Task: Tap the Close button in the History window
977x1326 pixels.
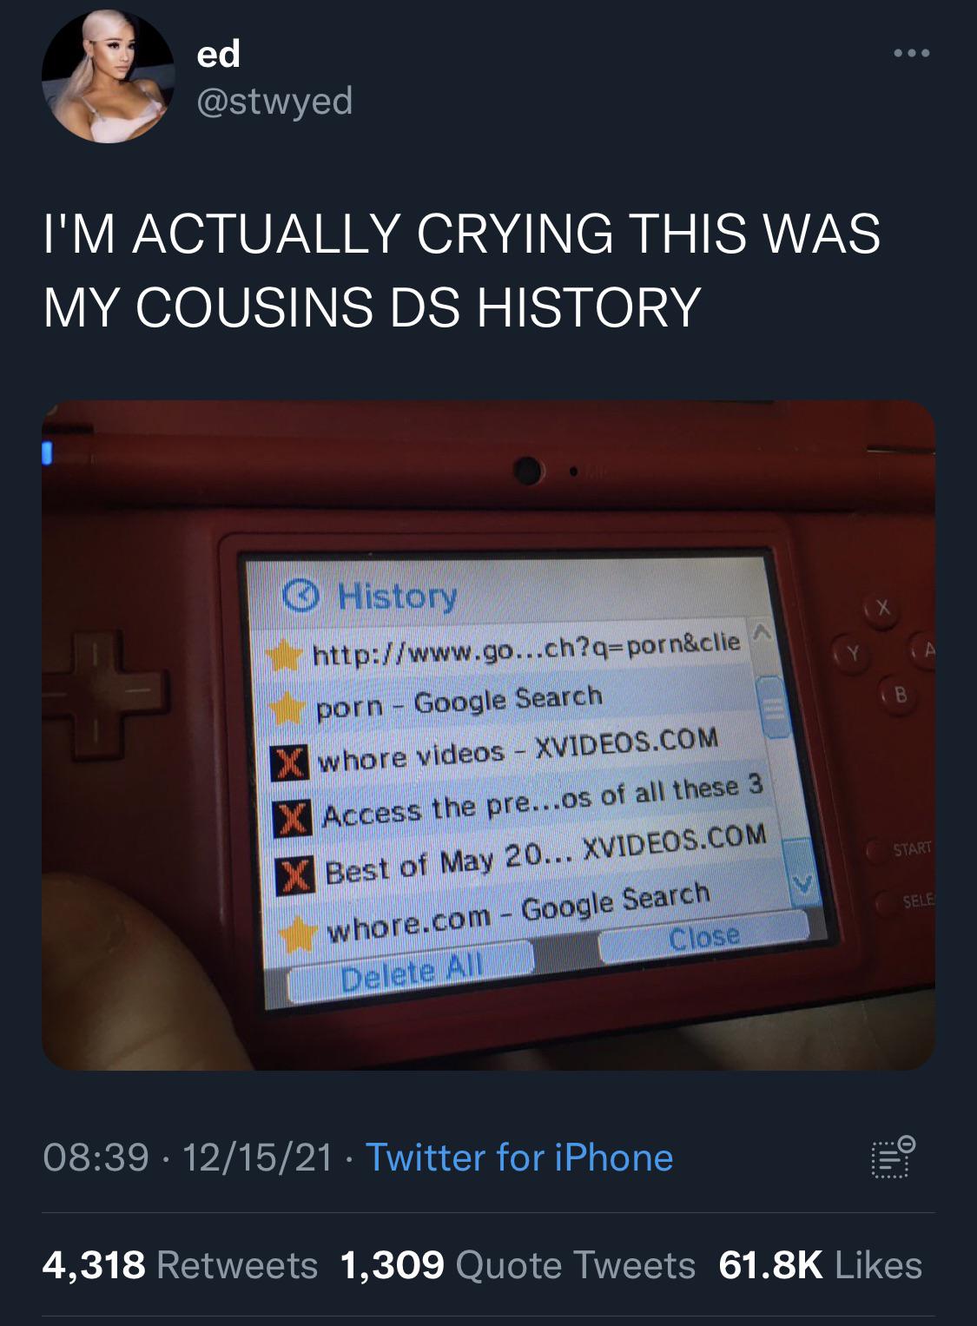Action: point(704,938)
